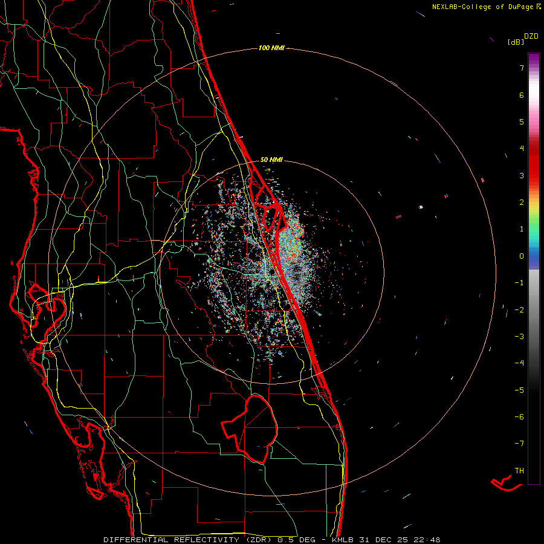Click the -6 dB label on the color scale
Image resolution: width=544 pixels, height=544 pixels.
[519, 417]
